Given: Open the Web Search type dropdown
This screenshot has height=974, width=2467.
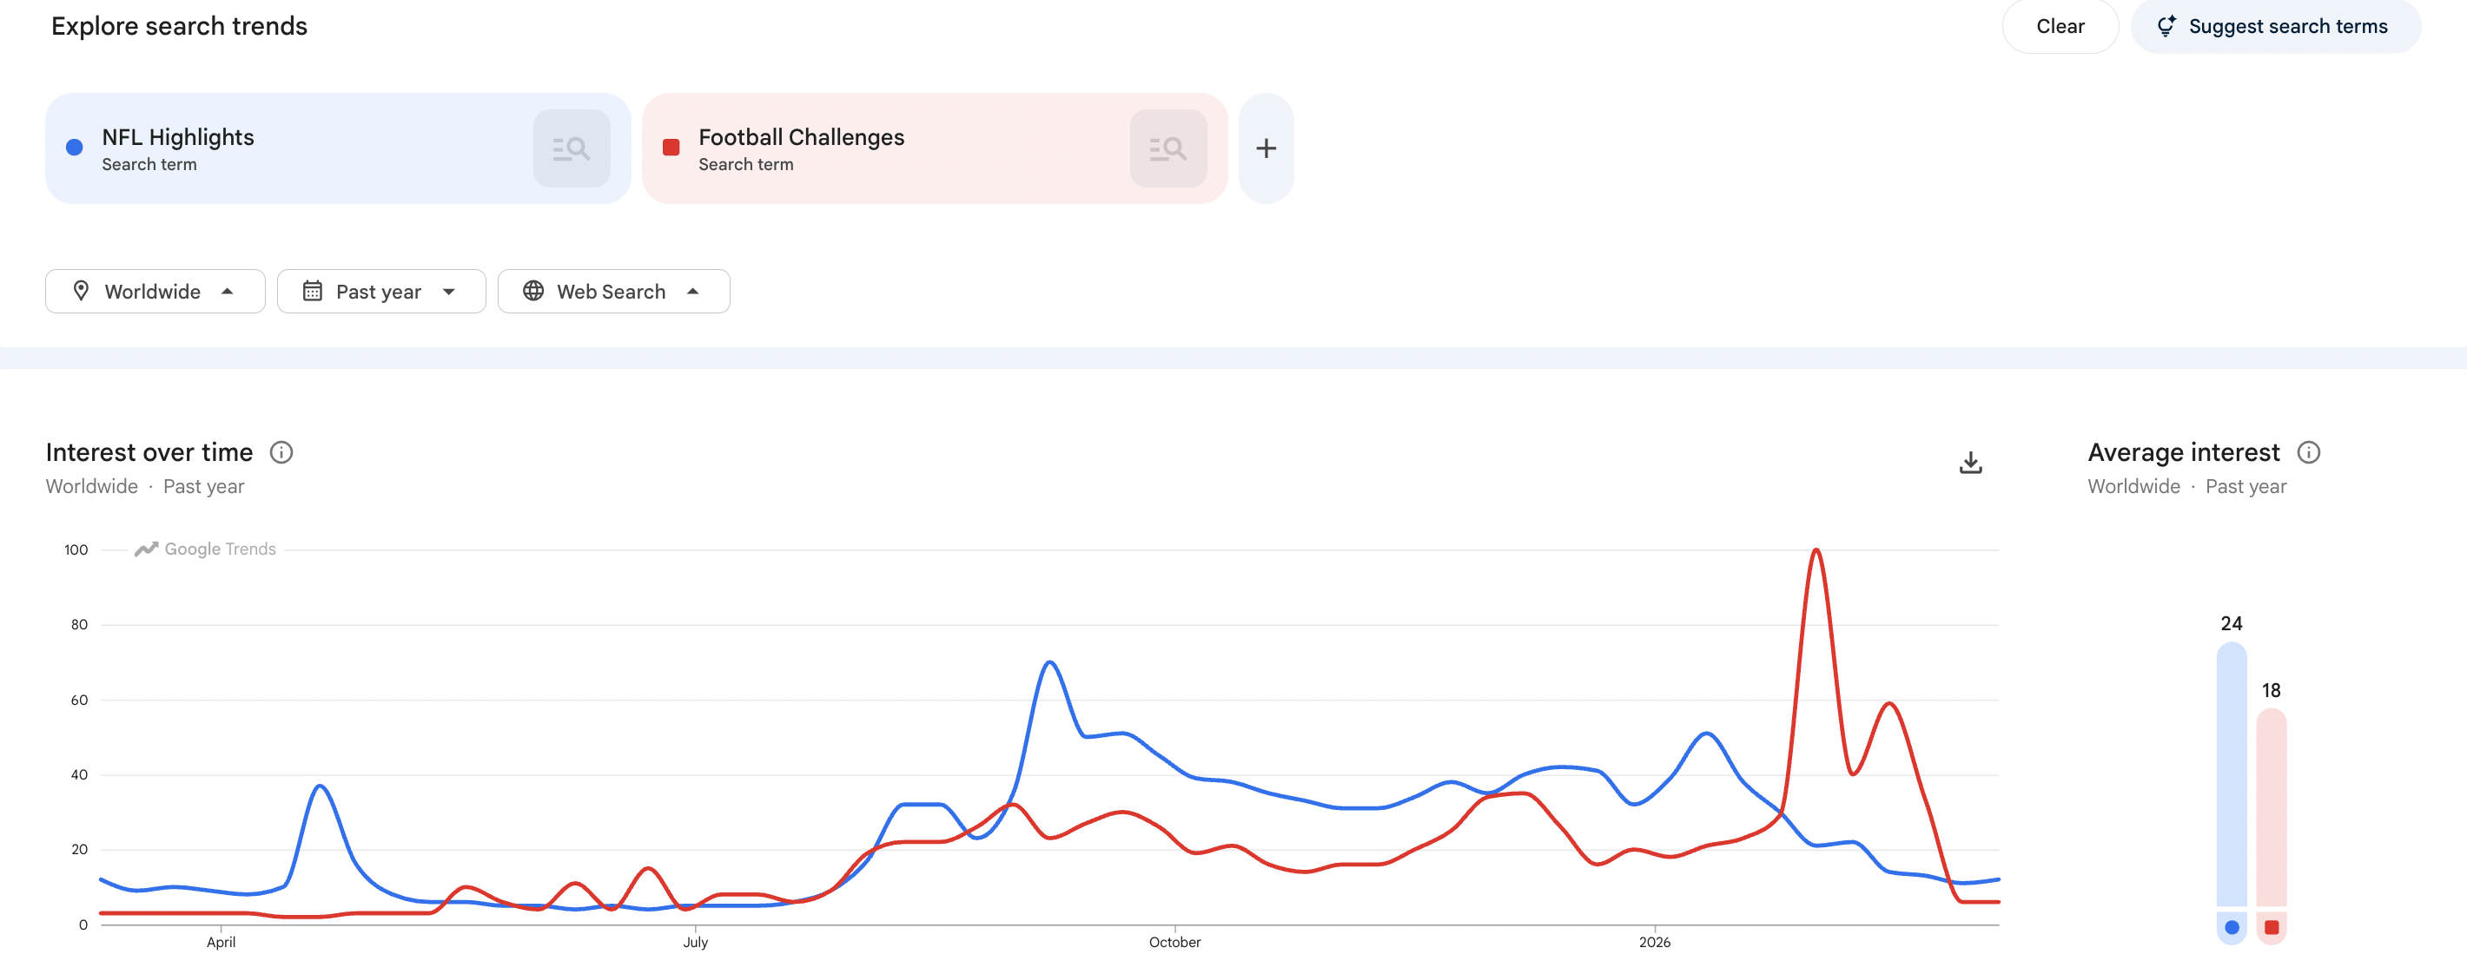Looking at the screenshot, I should tap(613, 291).
